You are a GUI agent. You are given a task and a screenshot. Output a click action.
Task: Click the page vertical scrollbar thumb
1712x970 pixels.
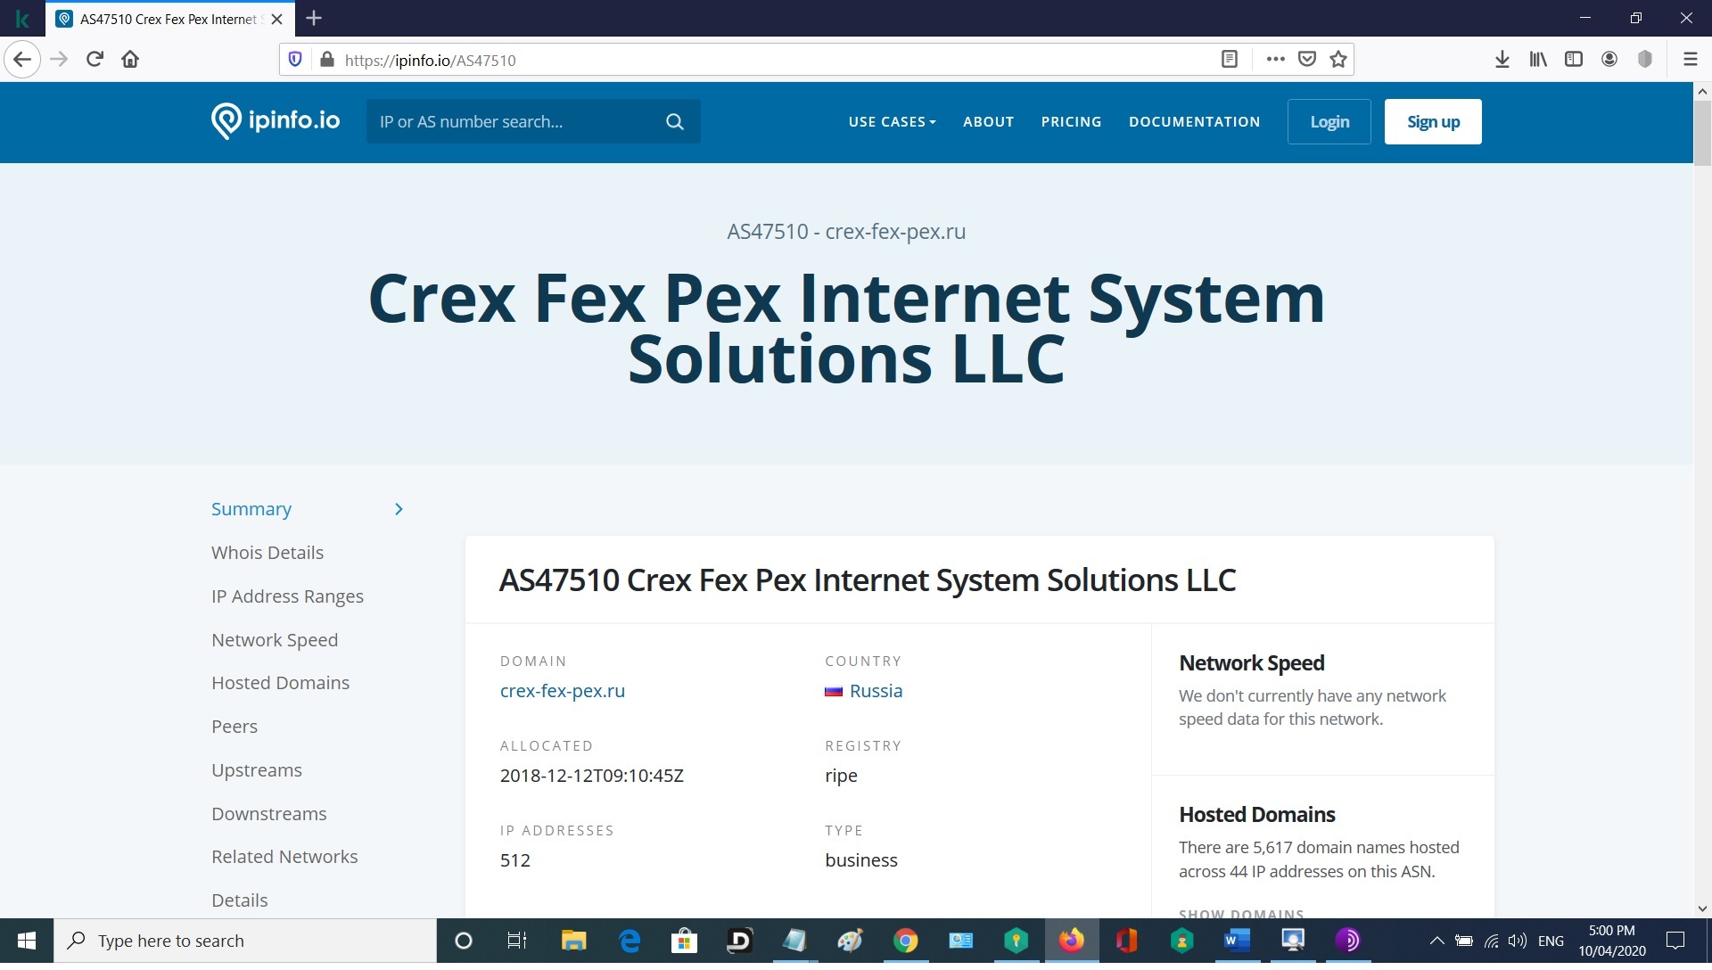1701,134
